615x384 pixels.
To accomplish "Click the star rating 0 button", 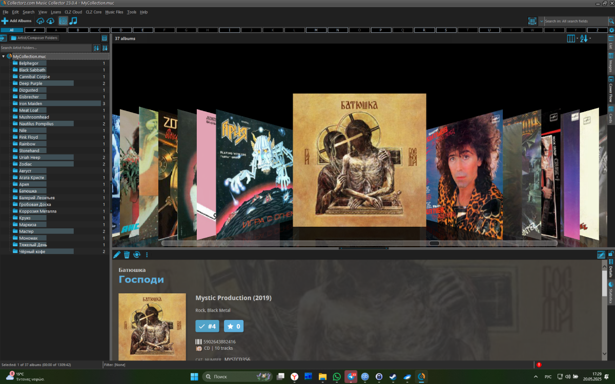I will (x=234, y=326).
